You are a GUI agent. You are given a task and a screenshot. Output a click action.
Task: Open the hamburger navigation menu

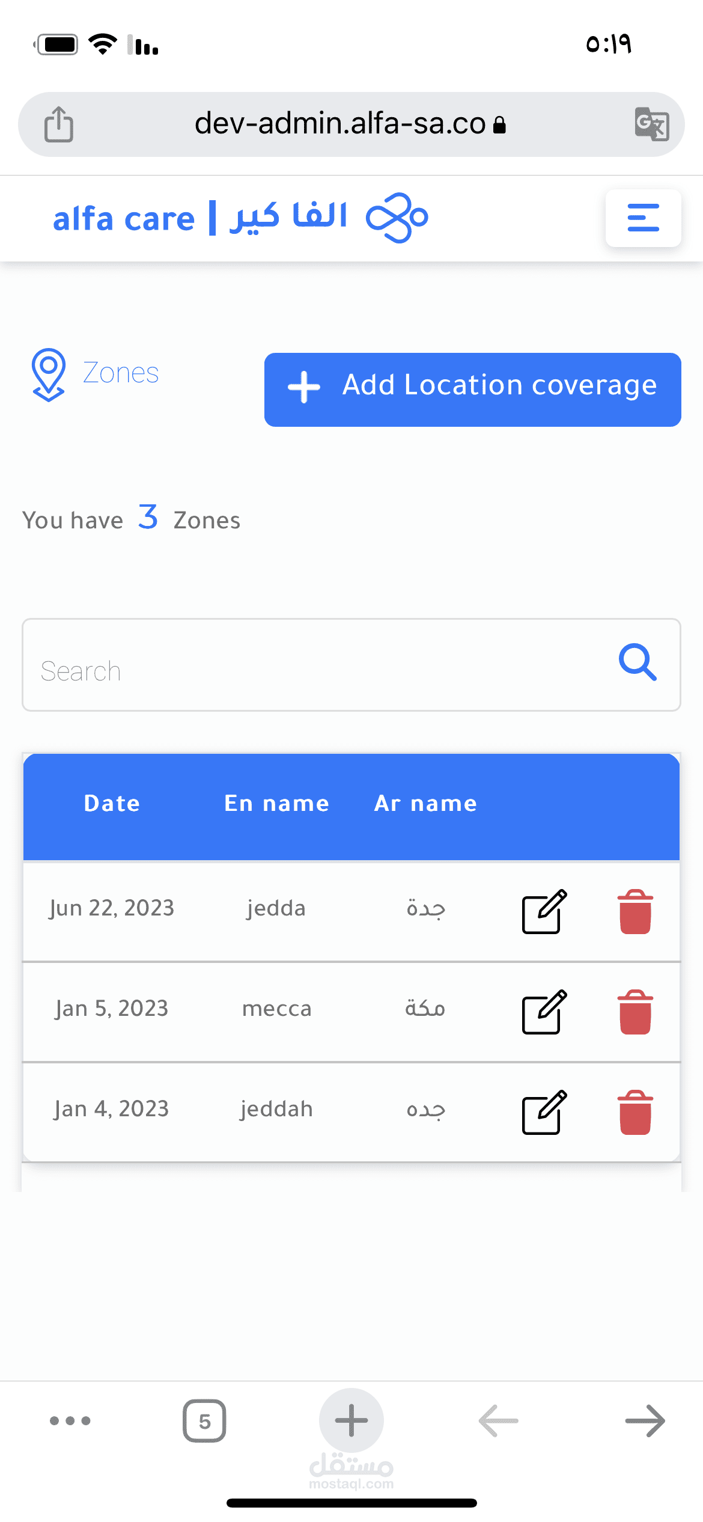[x=643, y=218]
